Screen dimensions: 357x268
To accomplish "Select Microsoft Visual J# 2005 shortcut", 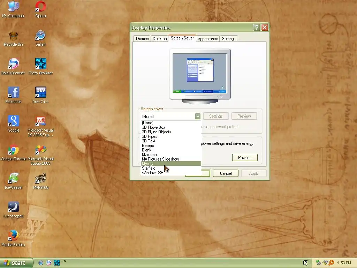I will point(40,126).
